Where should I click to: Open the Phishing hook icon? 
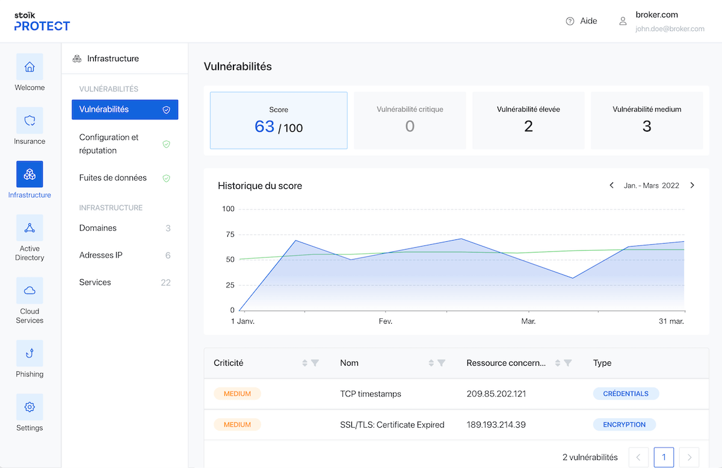click(x=29, y=354)
